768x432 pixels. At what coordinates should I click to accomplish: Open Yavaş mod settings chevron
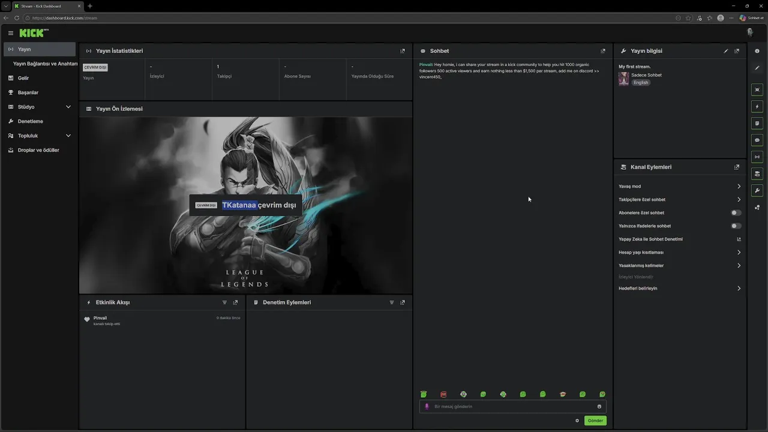coord(739,186)
